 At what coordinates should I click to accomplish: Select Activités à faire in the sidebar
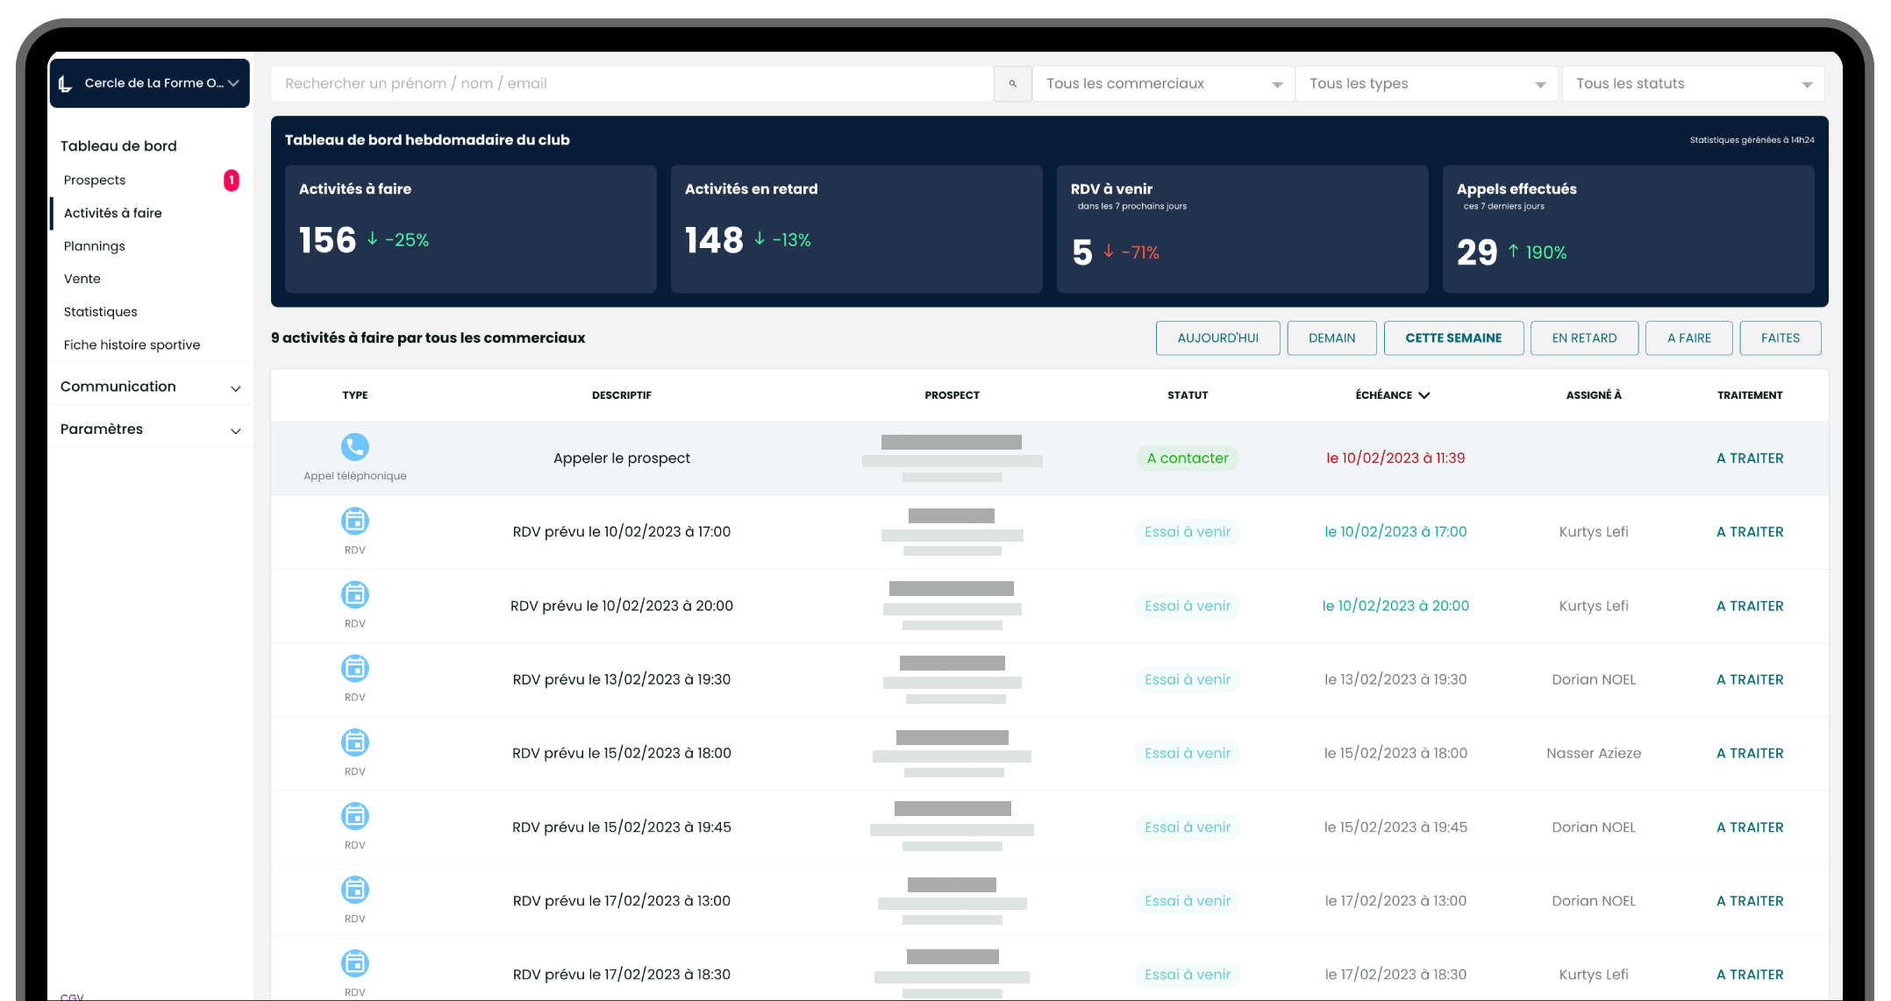coord(113,213)
